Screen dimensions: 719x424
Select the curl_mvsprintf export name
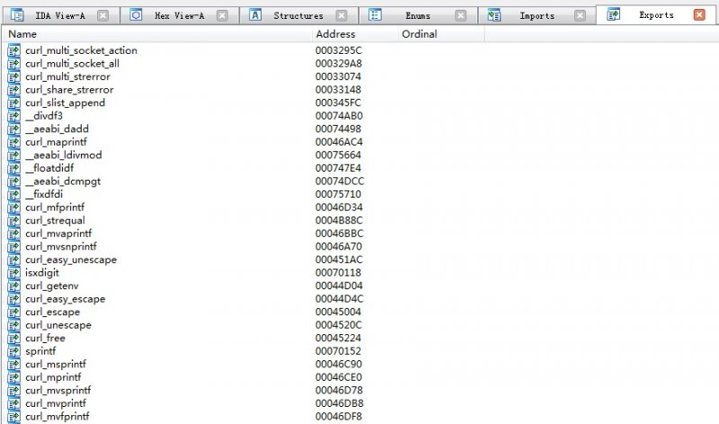click(58, 391)
